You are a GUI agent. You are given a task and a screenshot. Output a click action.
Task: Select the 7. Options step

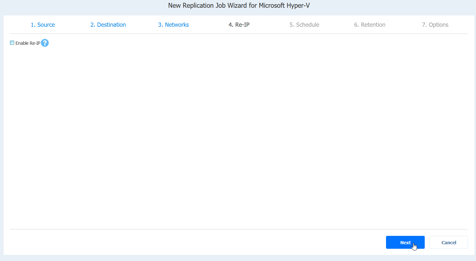click(x=435, y=25)
